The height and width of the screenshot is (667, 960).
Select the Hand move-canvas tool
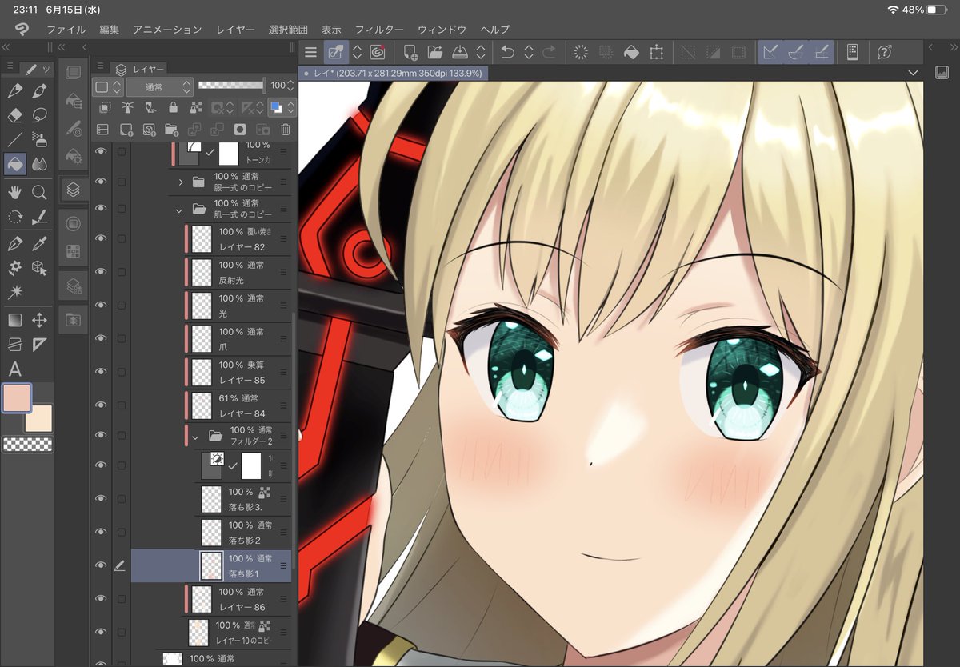[x=14, y=192]
